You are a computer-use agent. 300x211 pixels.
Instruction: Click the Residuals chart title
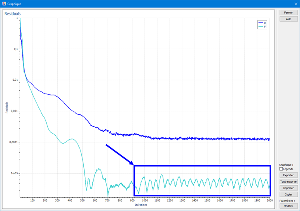pos(13,13)
